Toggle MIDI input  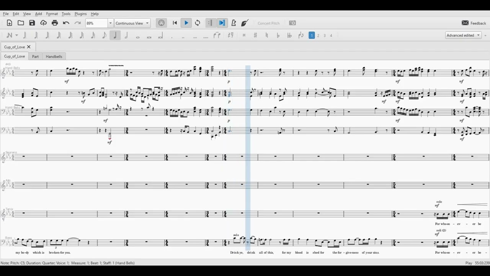click(x=162, y=23)
